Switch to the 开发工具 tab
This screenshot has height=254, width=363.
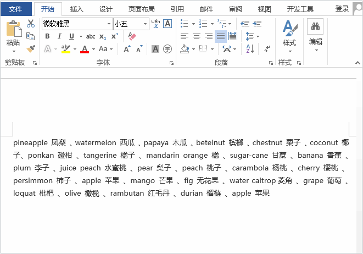pos(300,9)
